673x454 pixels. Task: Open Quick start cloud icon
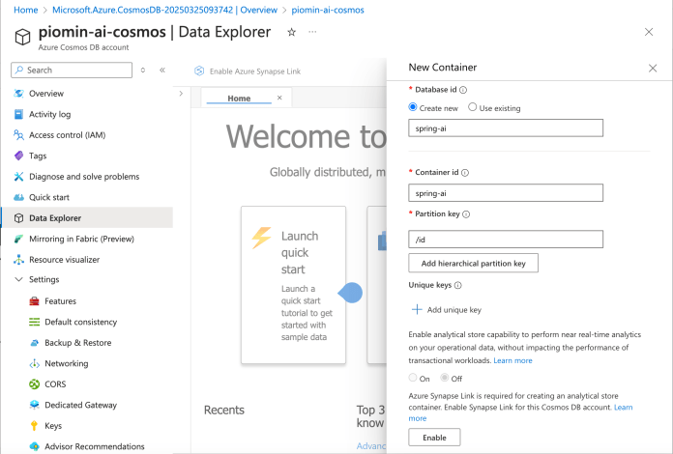click(19, 197)
